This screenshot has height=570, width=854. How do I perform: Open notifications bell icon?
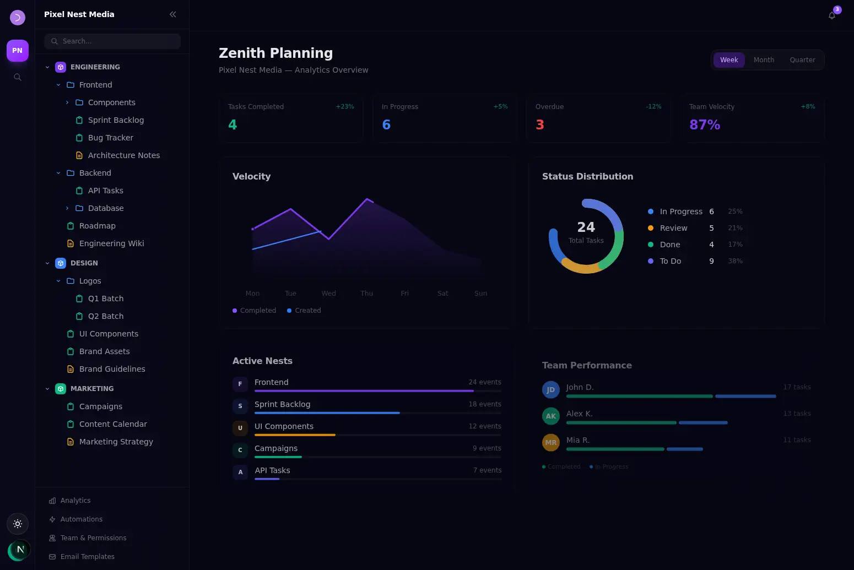click(x=832, y=15)
